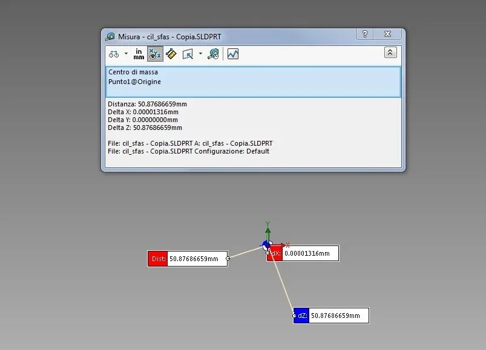The width and height of the screenshot is (486, 350).
Task: Close the Misura measurement dialog
Action: pos(387,34)
